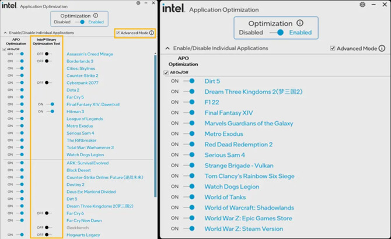Click ARK: Survival Evolved entry
This screenshot has width=391, height=239.
[88, 163]
